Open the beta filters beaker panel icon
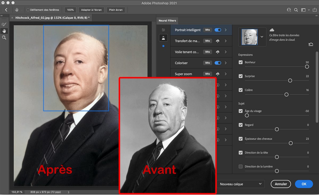319x195 pixels. point(163,38)
